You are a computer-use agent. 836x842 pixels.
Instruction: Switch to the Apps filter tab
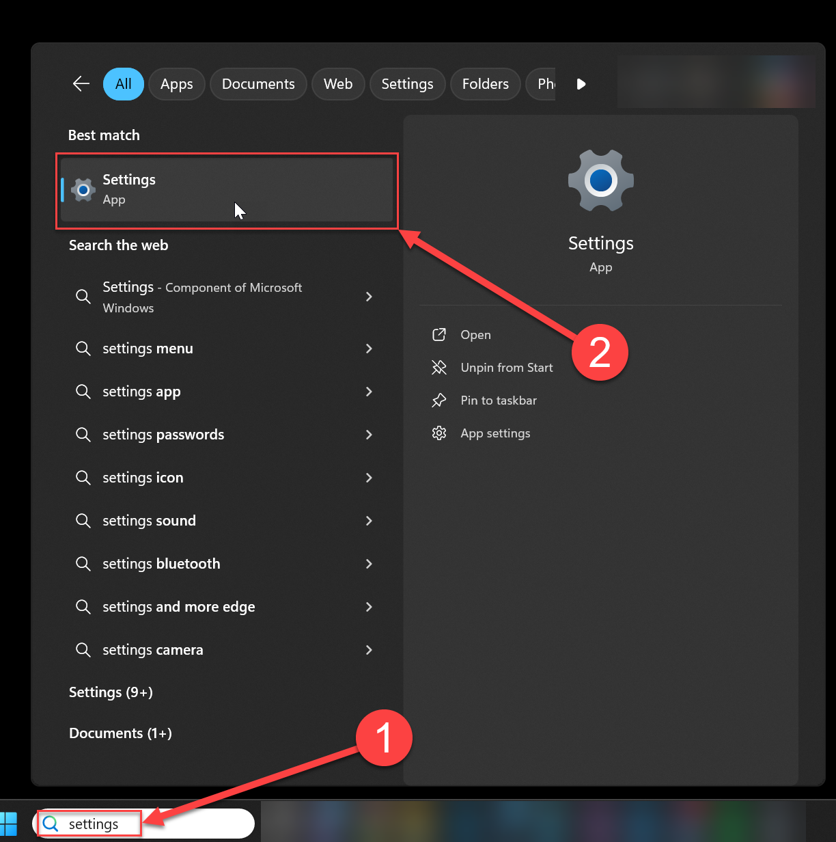pyautogui.click(x=176, y=83)
